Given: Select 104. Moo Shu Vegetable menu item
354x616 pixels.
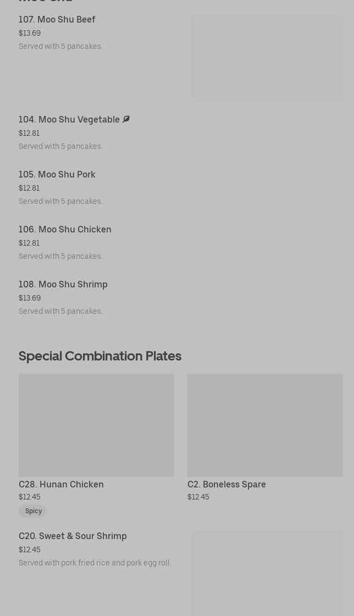Looking at the screenshot, I should coord(69,120).
